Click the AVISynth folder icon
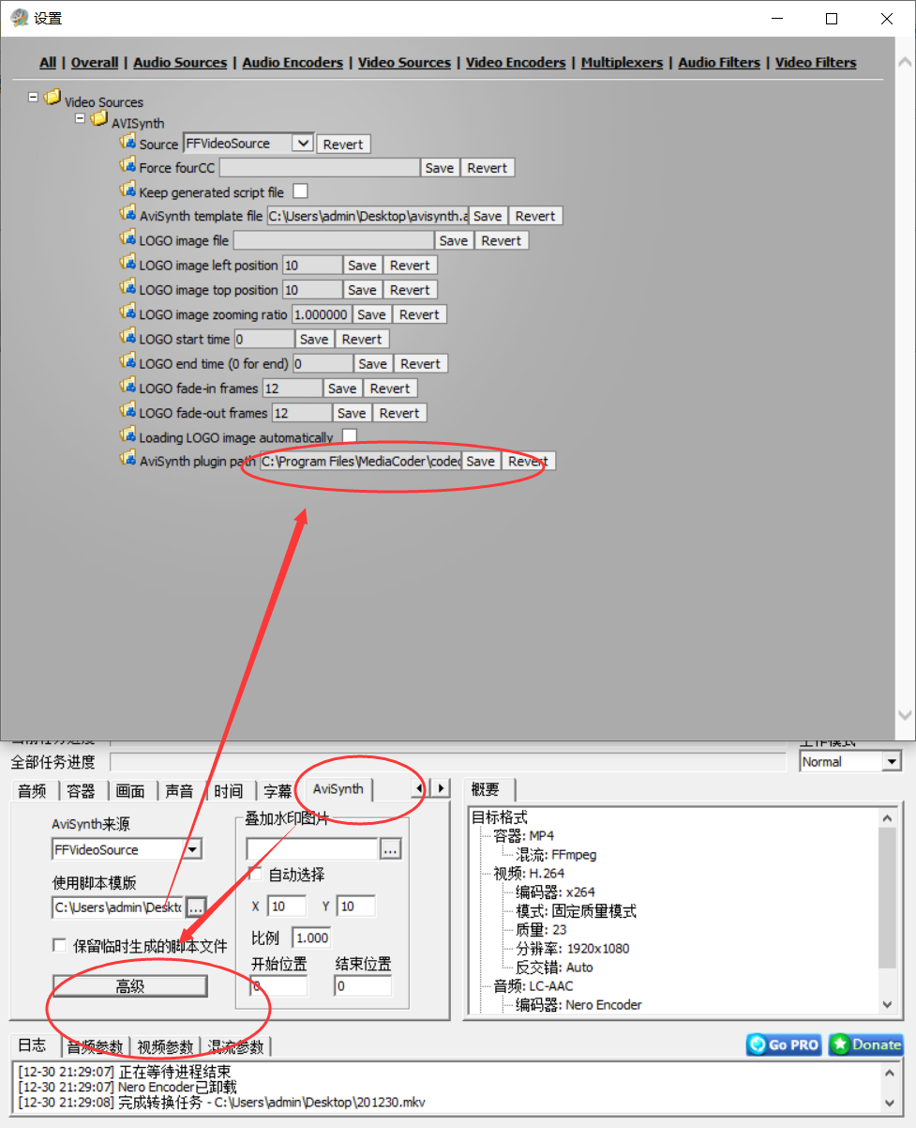 (99, 117)
